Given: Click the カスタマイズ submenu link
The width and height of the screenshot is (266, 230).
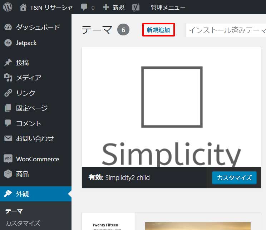Looking at the screenshot, I should [x=23, y=223].
